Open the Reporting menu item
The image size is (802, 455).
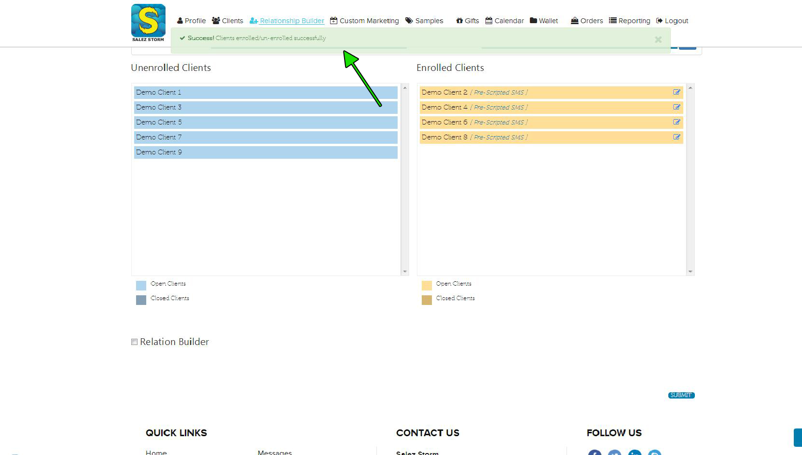click(x=630, y=21)
